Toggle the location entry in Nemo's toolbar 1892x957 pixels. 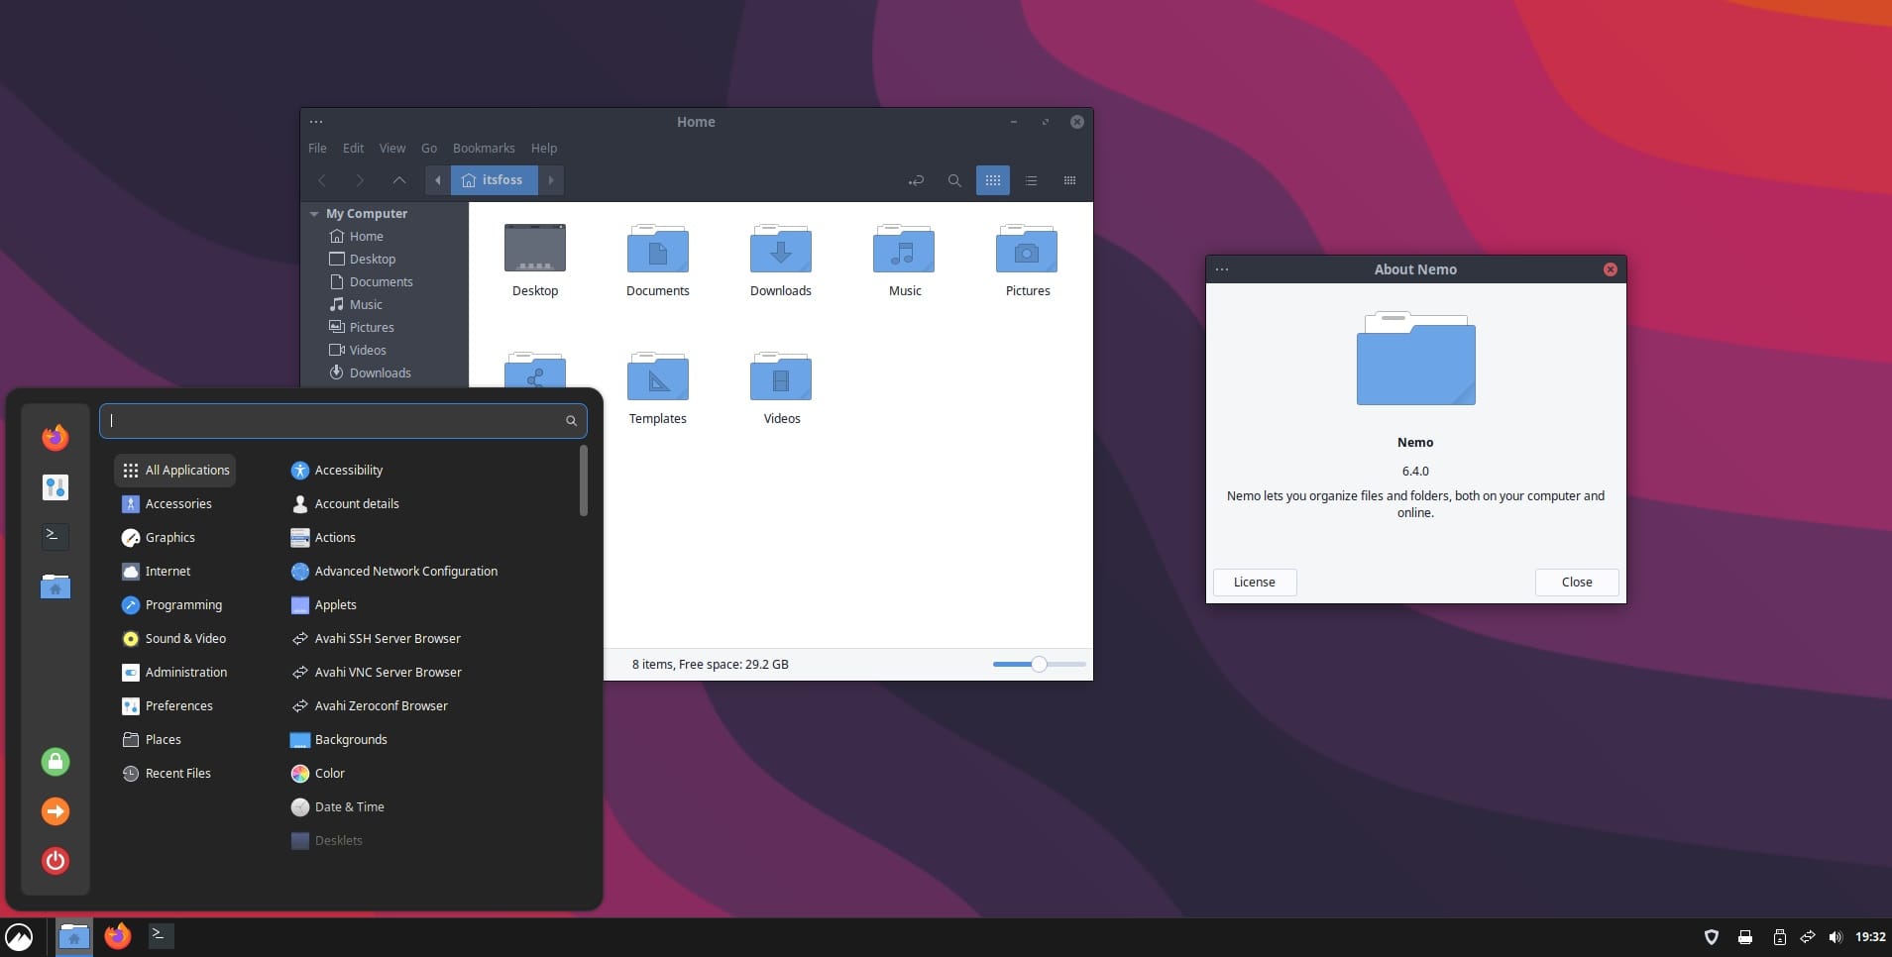tap(917, 180)
